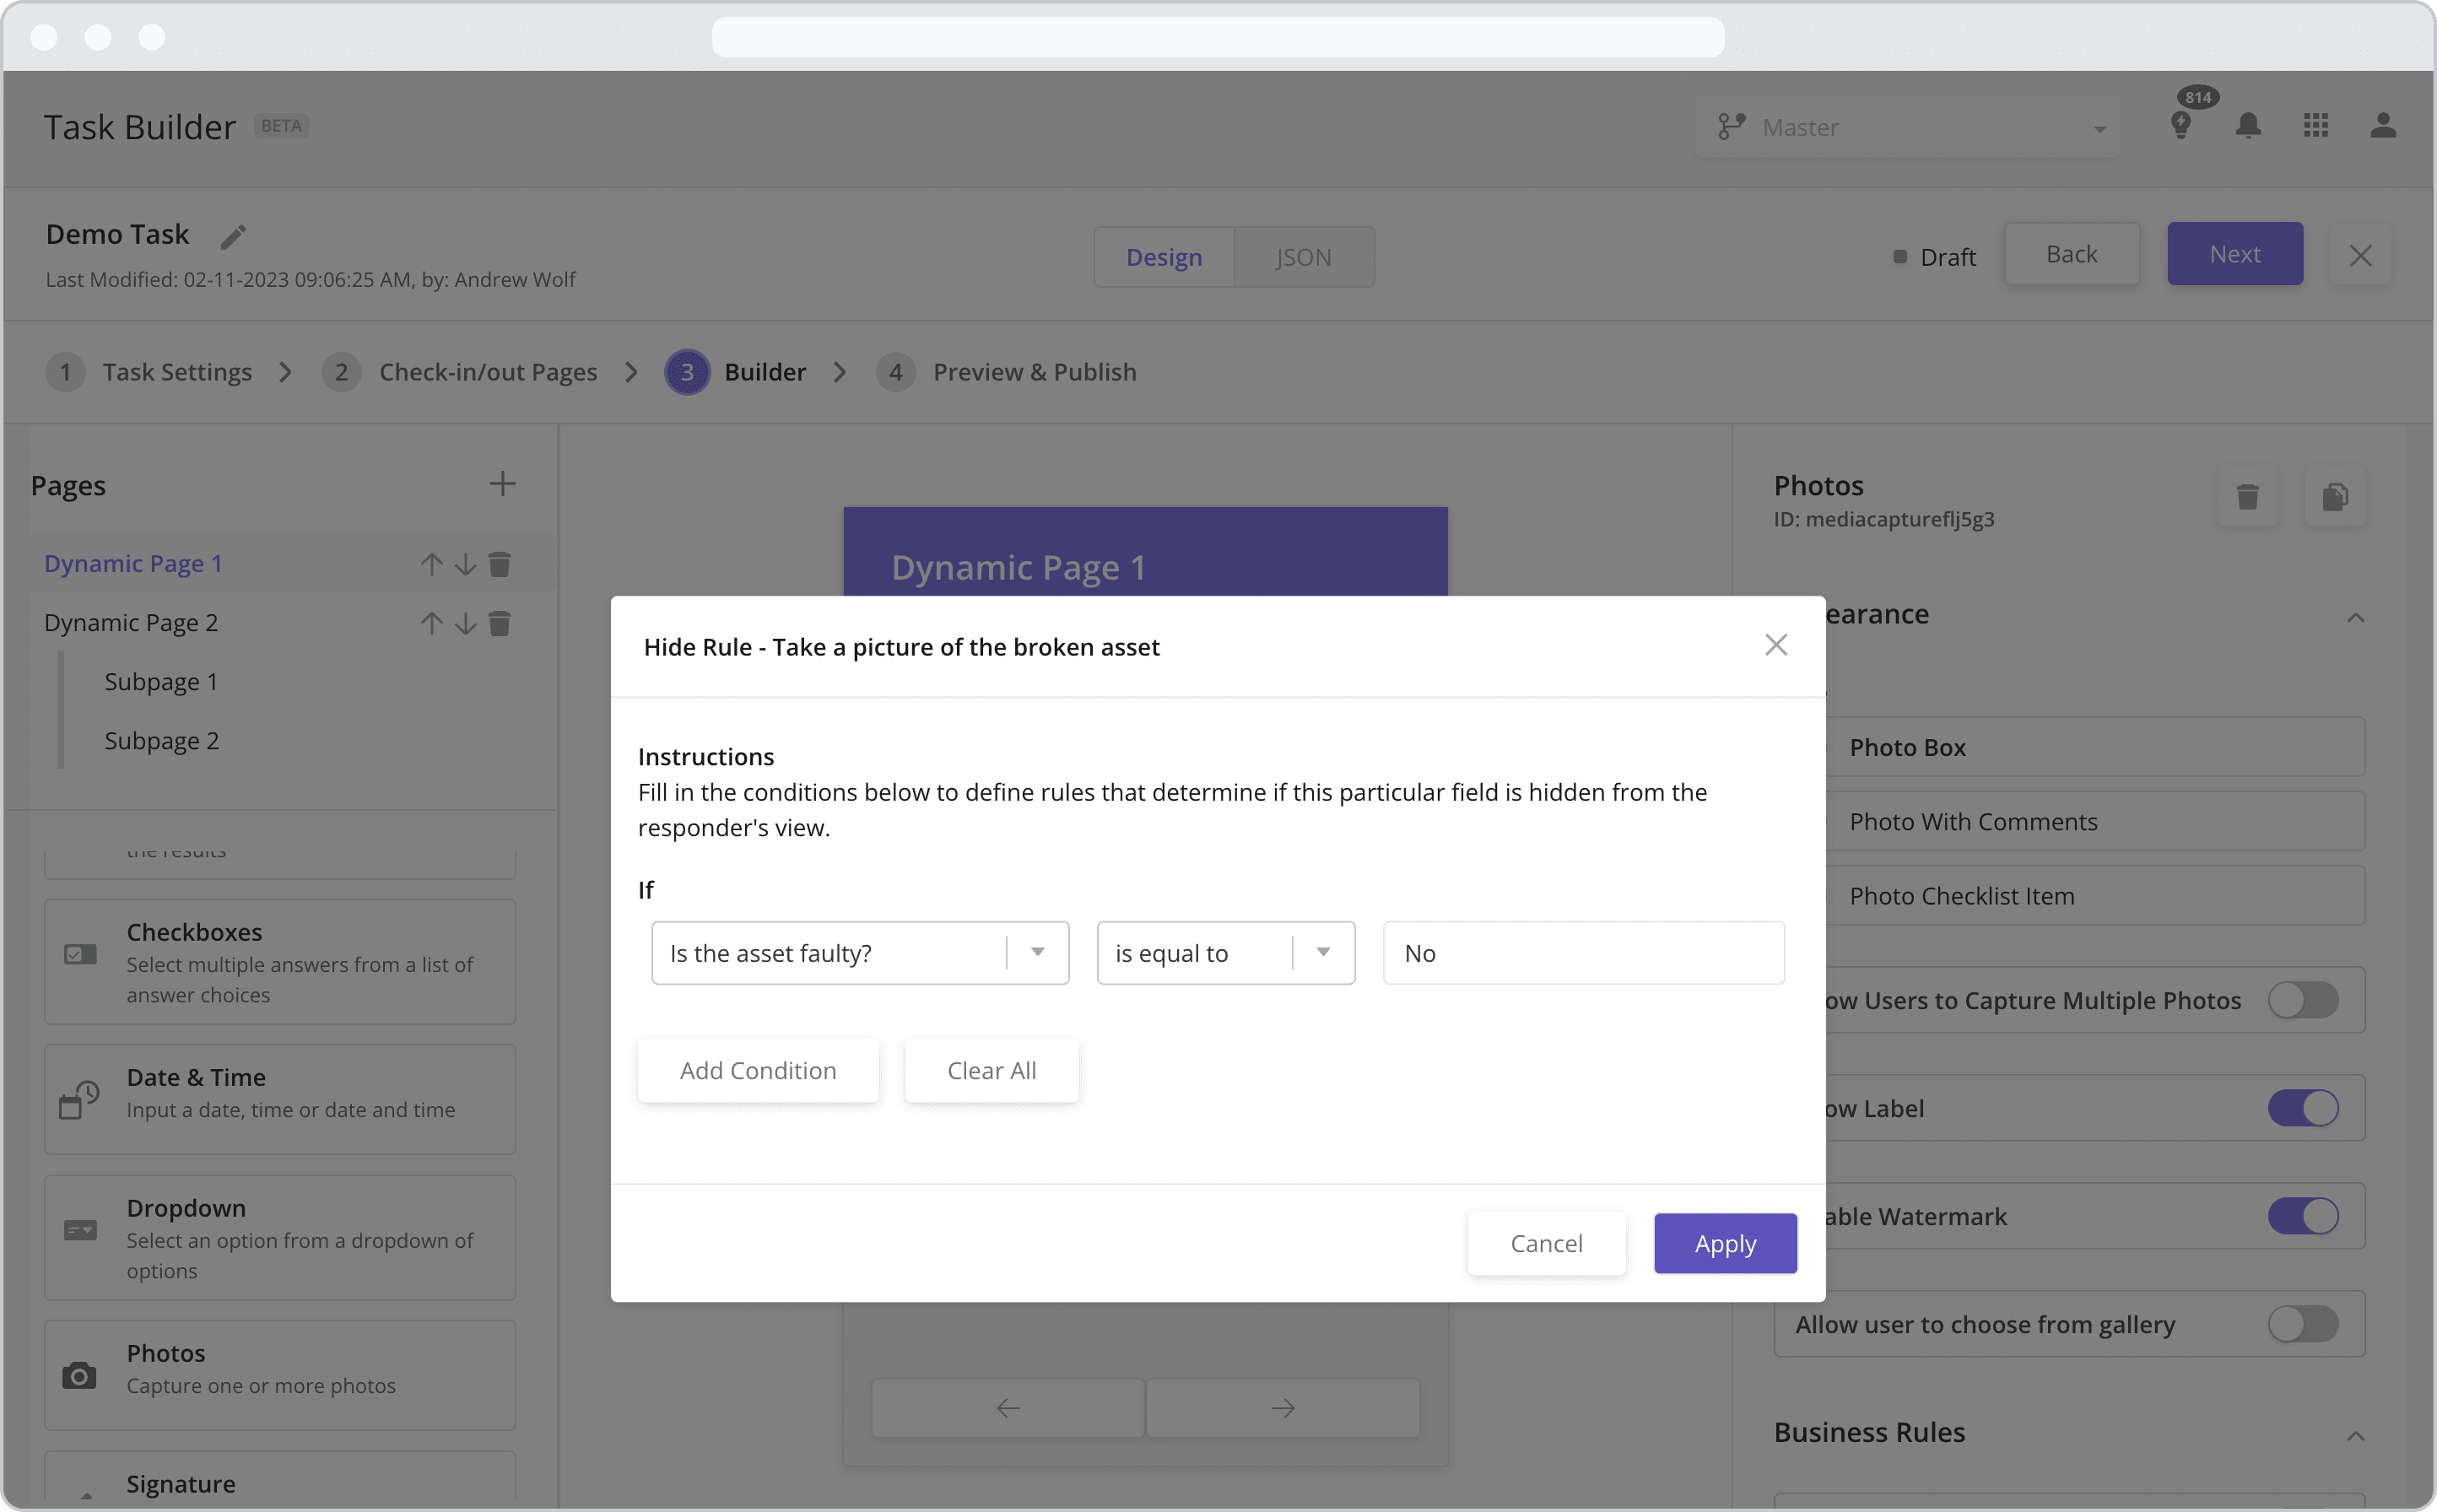Viewport: 2437px width, 1512px height.
Task: Click the Back button
Action: pyautogui.click(x=2071, y=254)
